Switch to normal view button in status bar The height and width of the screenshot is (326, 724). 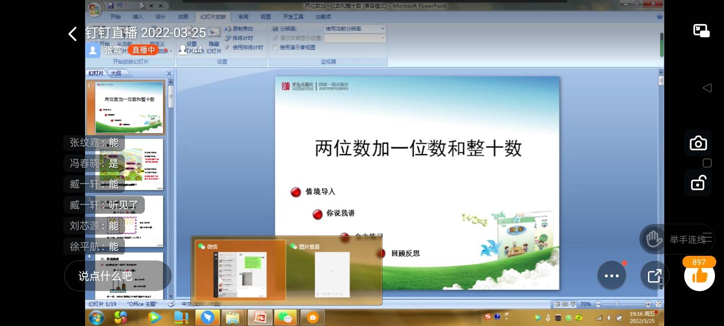click(557, 304)
